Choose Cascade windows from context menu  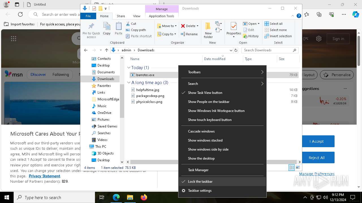pos(223,131)
